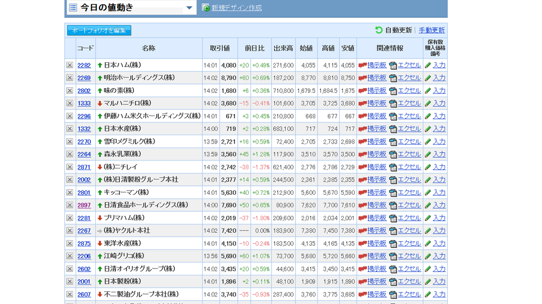Click -1.80% change for プリマハム
Viewport: 542px width, 304px height.
tap(260, 218)
